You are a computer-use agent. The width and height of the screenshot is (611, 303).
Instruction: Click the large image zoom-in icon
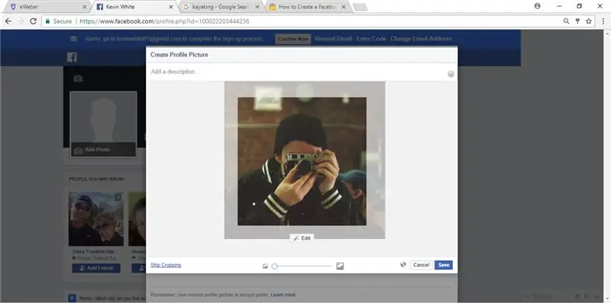340,266
